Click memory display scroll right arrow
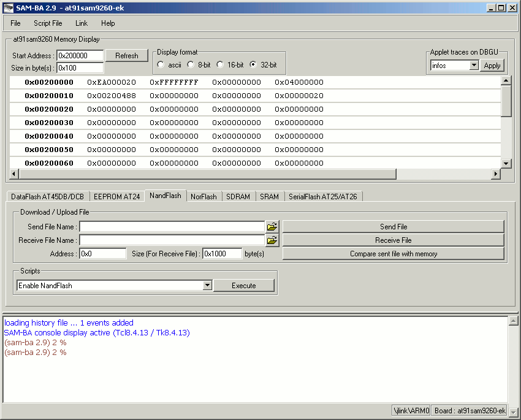Screen dimensions: 521x420 point(496,174)
